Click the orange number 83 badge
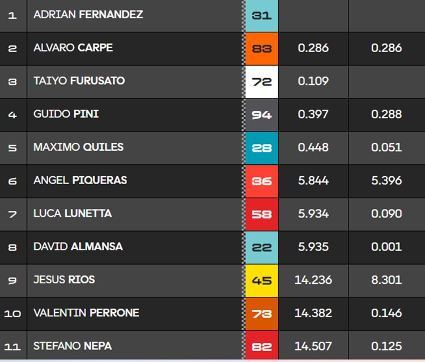Screen dimensions: 425x362 (262, 48)
